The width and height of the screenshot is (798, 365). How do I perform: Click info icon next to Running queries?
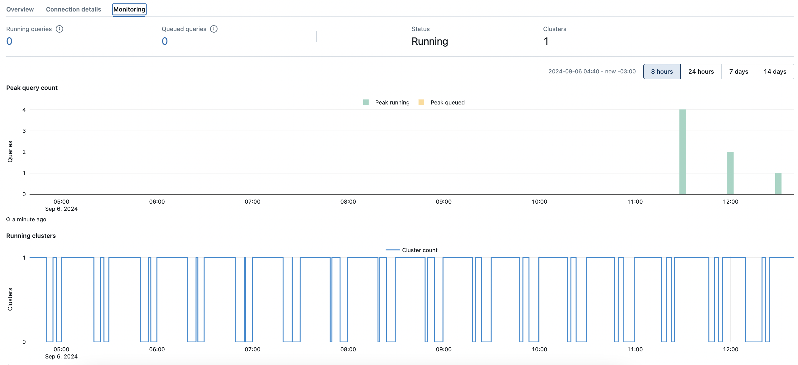[x=59, y=29]
